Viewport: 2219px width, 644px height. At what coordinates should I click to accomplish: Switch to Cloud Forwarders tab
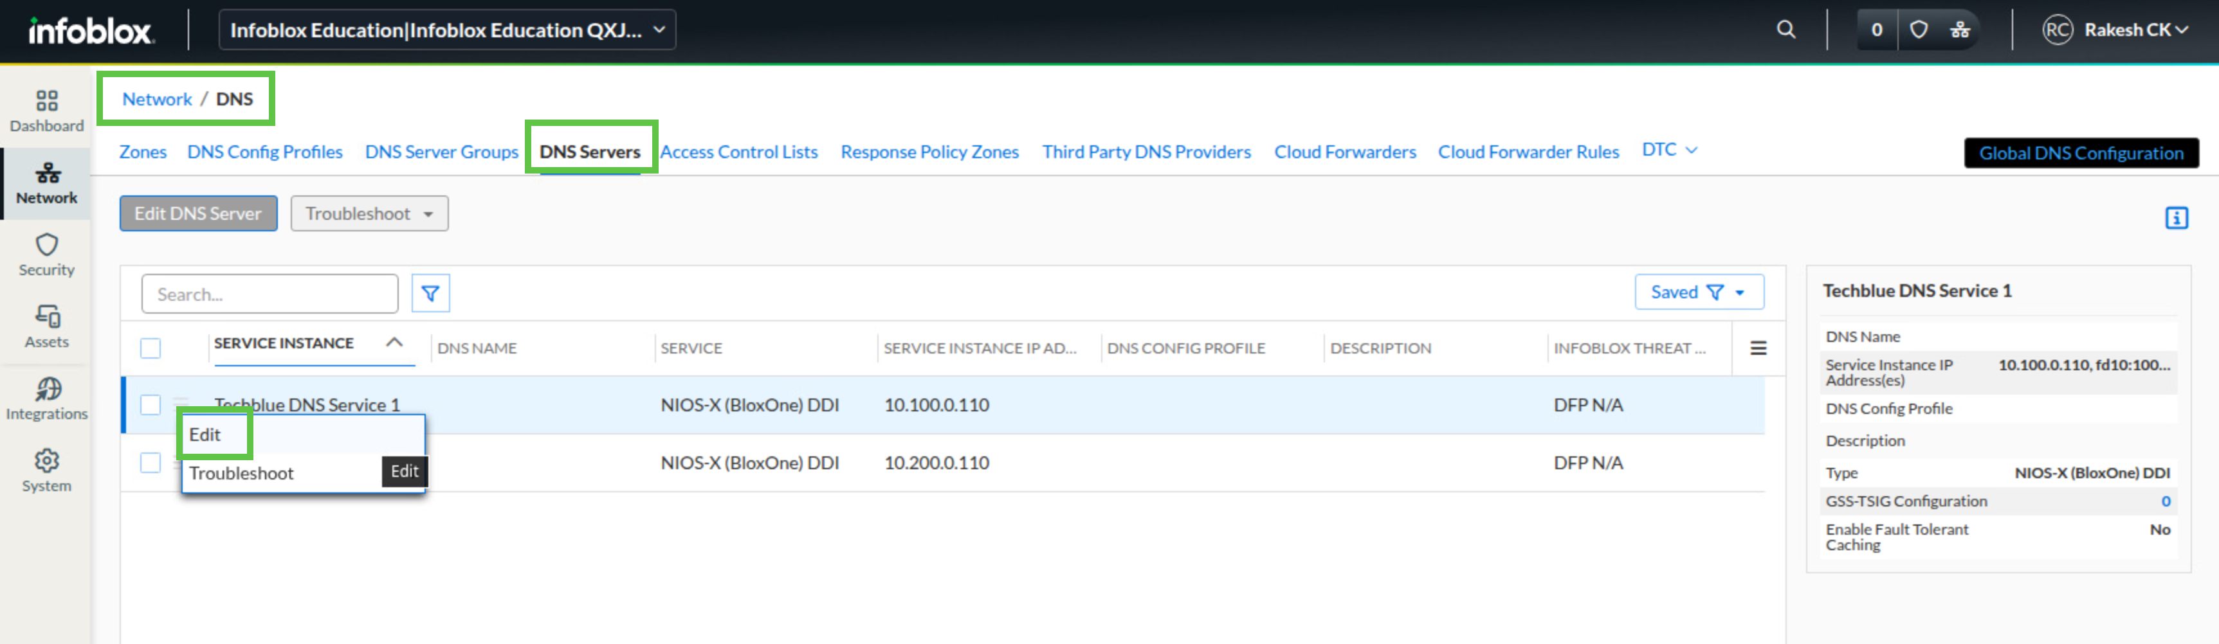click(x=1345, y=152)
